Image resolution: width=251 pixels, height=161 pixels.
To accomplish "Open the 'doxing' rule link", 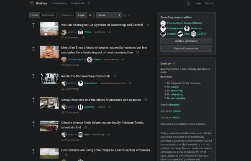I will pyautogui.click(x=175, y=87).
